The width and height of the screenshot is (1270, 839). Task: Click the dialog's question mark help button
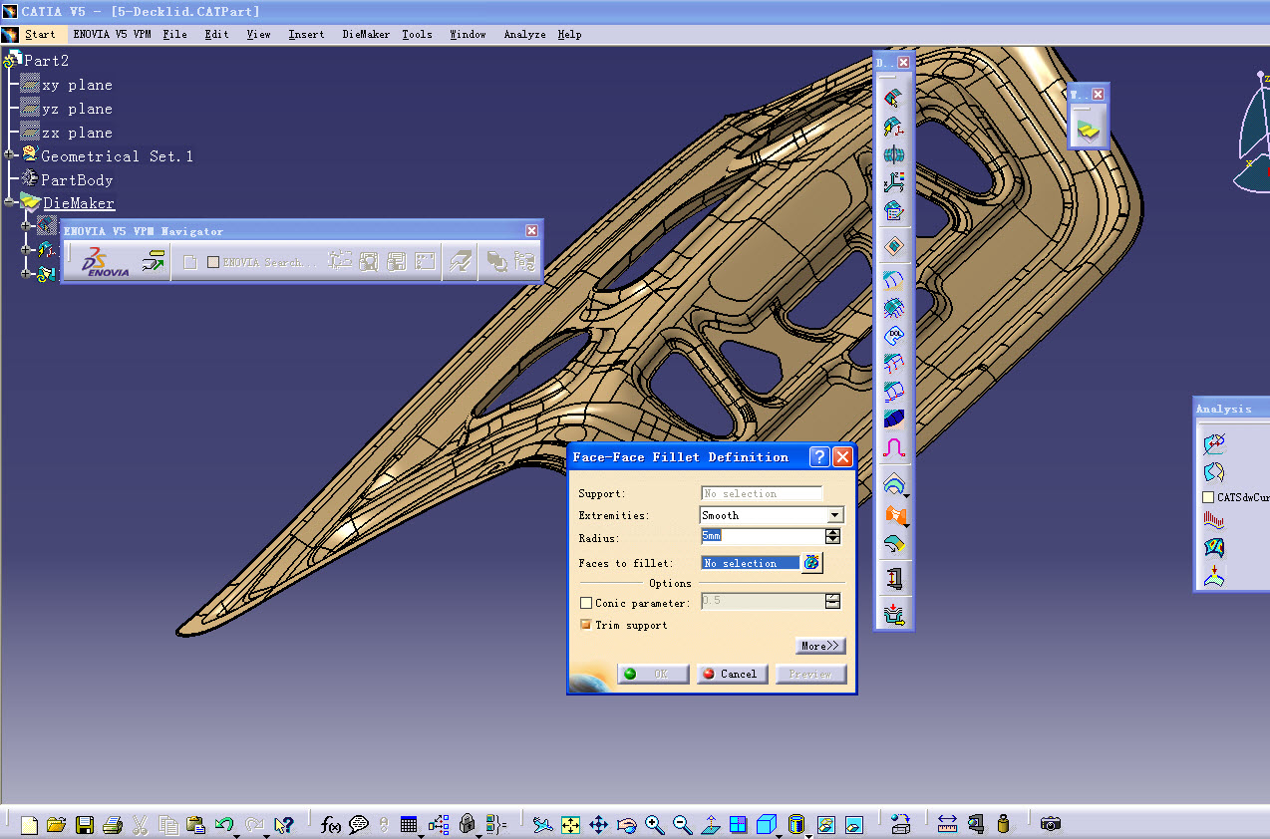818,456
